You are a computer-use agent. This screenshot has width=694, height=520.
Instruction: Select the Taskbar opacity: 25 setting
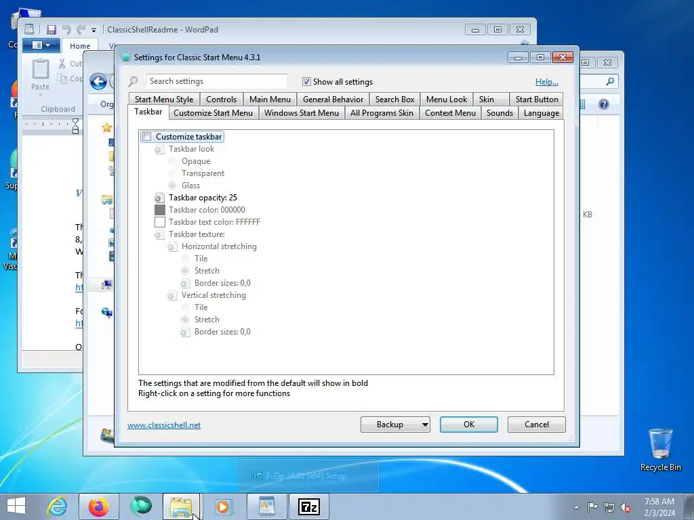(203, 198)
